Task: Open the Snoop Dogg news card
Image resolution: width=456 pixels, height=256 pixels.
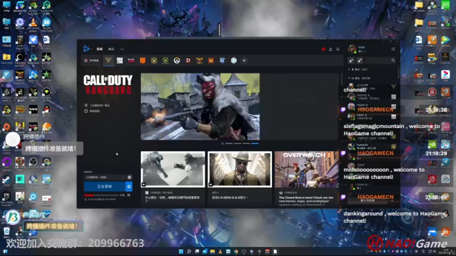Action: pyautogui.click(x=240, y=177)
